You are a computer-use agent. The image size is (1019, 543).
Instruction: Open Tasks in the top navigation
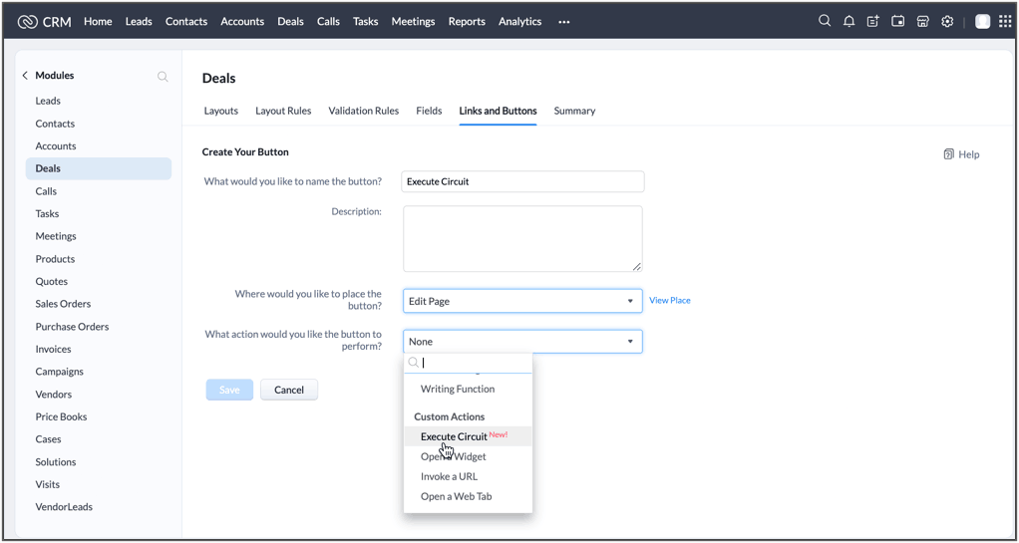pos(365,22)
